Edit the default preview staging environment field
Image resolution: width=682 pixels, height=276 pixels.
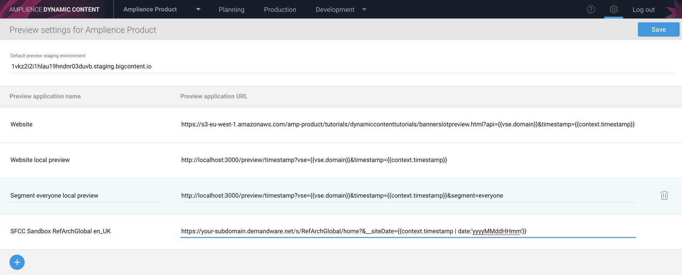click(x=341, y=66)
